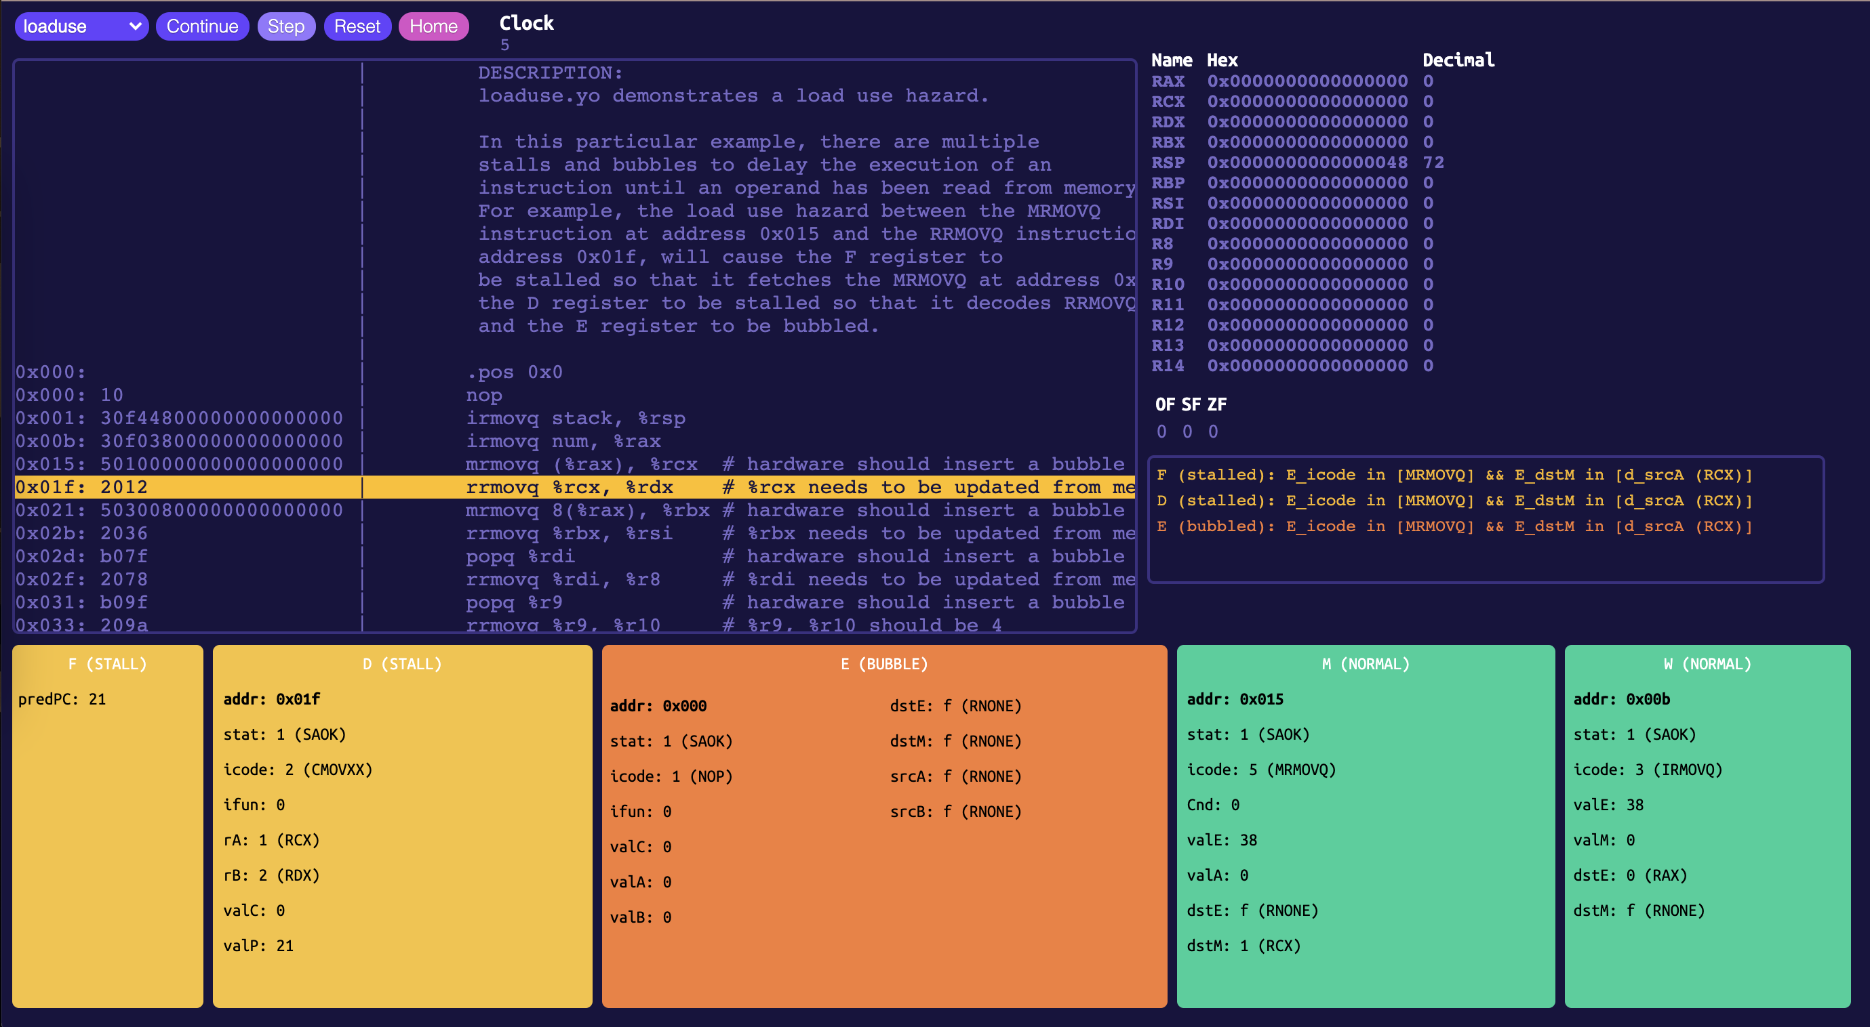Select the rrmovq %rbx, %rsi line

click(575, 534)
